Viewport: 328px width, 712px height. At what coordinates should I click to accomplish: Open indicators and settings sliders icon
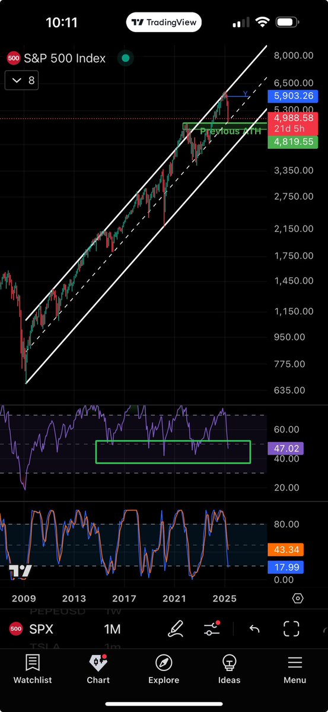tap(212, 629)
